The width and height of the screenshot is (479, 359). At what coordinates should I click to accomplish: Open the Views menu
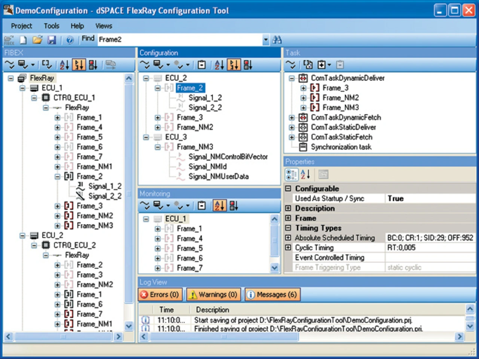tap(104, 26)
